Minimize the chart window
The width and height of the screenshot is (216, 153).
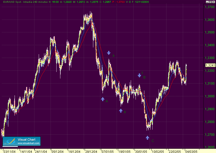click(x=207, y=2)
